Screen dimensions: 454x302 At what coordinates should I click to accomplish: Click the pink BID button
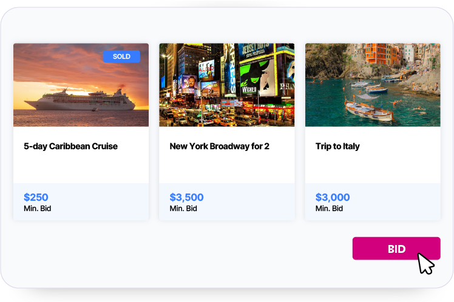pos(396,249)
